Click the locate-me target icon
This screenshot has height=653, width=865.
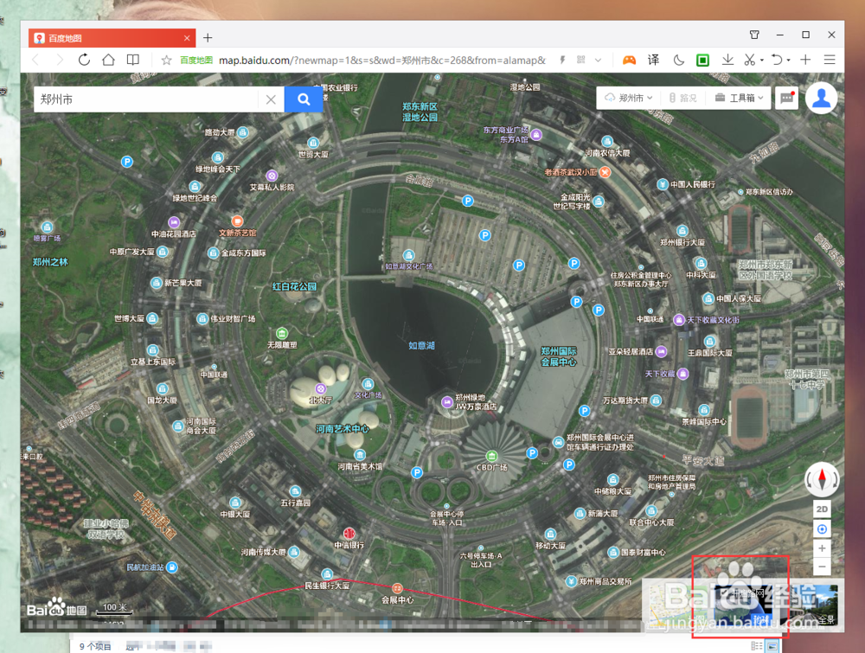[x=822, y=529]
